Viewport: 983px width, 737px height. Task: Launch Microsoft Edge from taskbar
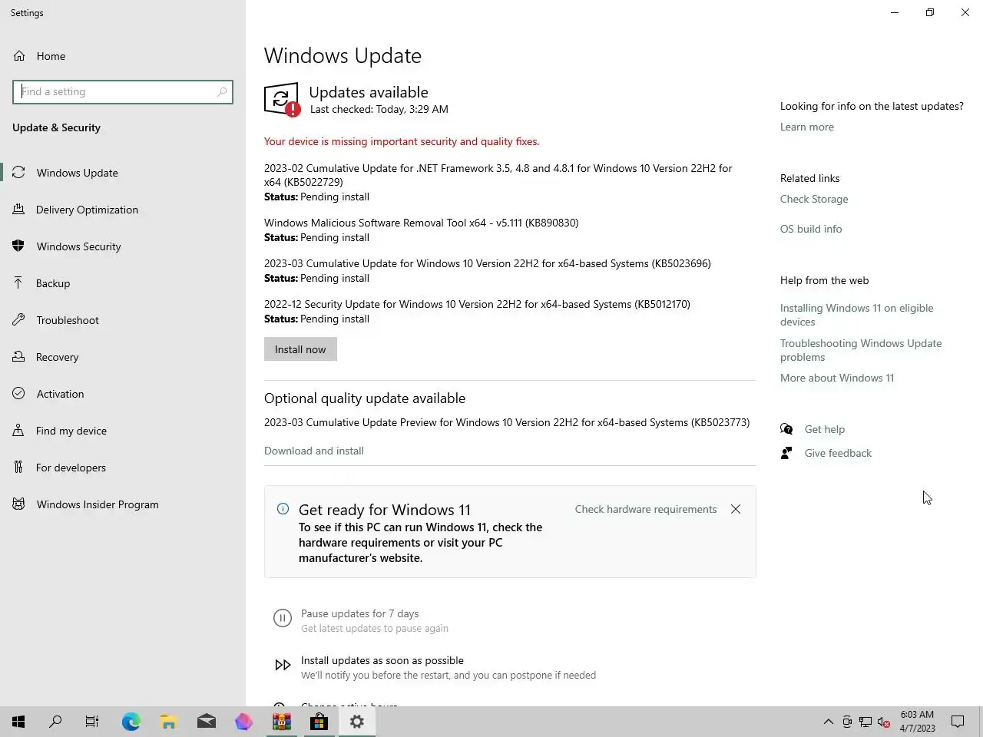pyautogui.click(x=131, y=722)
